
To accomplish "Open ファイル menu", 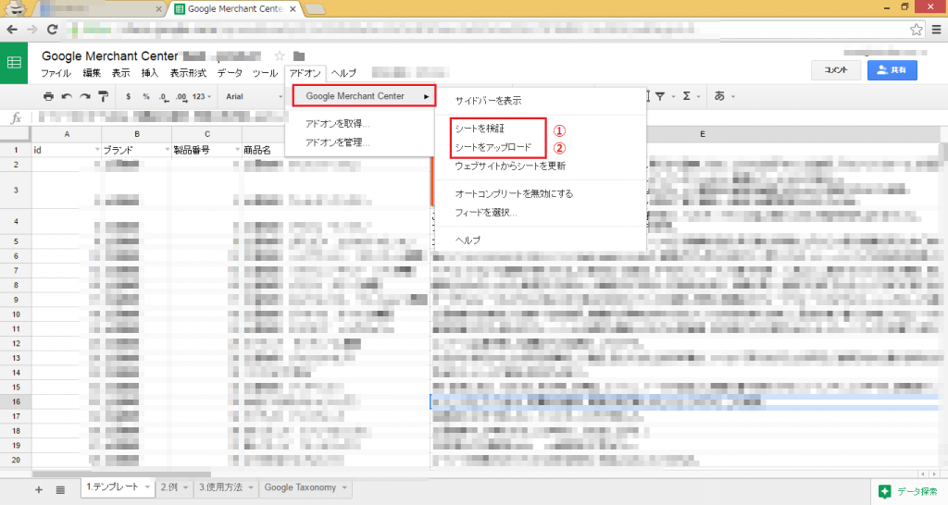I will (56, 73).
